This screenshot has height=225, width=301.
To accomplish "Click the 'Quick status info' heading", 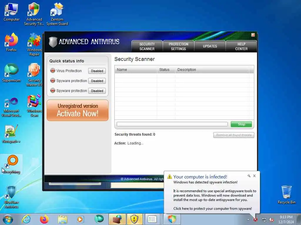I will tap(67, 61).
